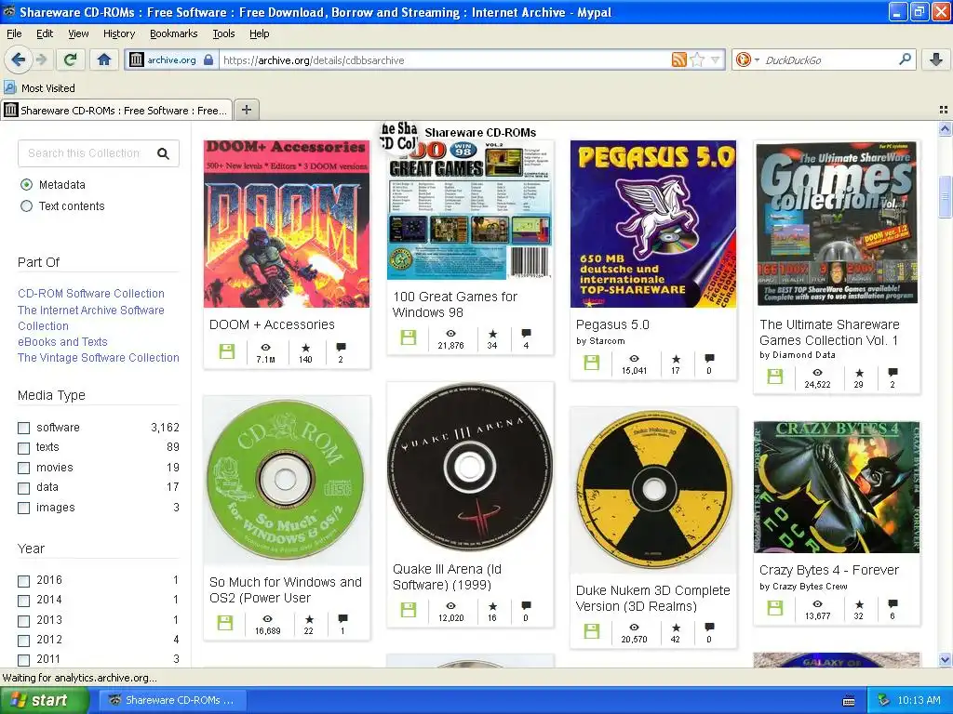953x714 pixels.
Task: Open the View menu
Action: [78, 33]
